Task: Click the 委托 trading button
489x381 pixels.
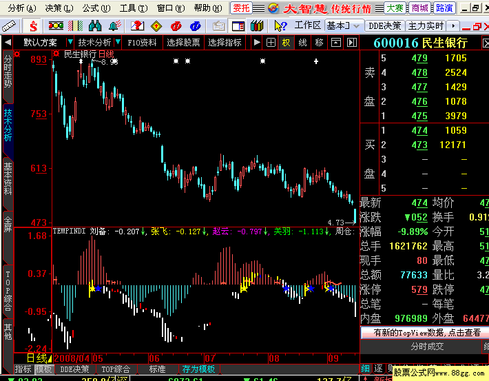Action: (241, 8)
